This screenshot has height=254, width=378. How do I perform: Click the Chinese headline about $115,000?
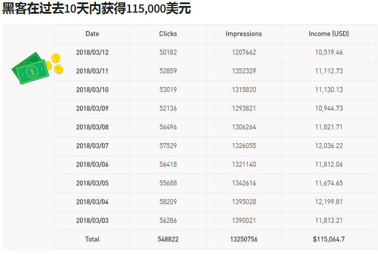tap(97, 10)
